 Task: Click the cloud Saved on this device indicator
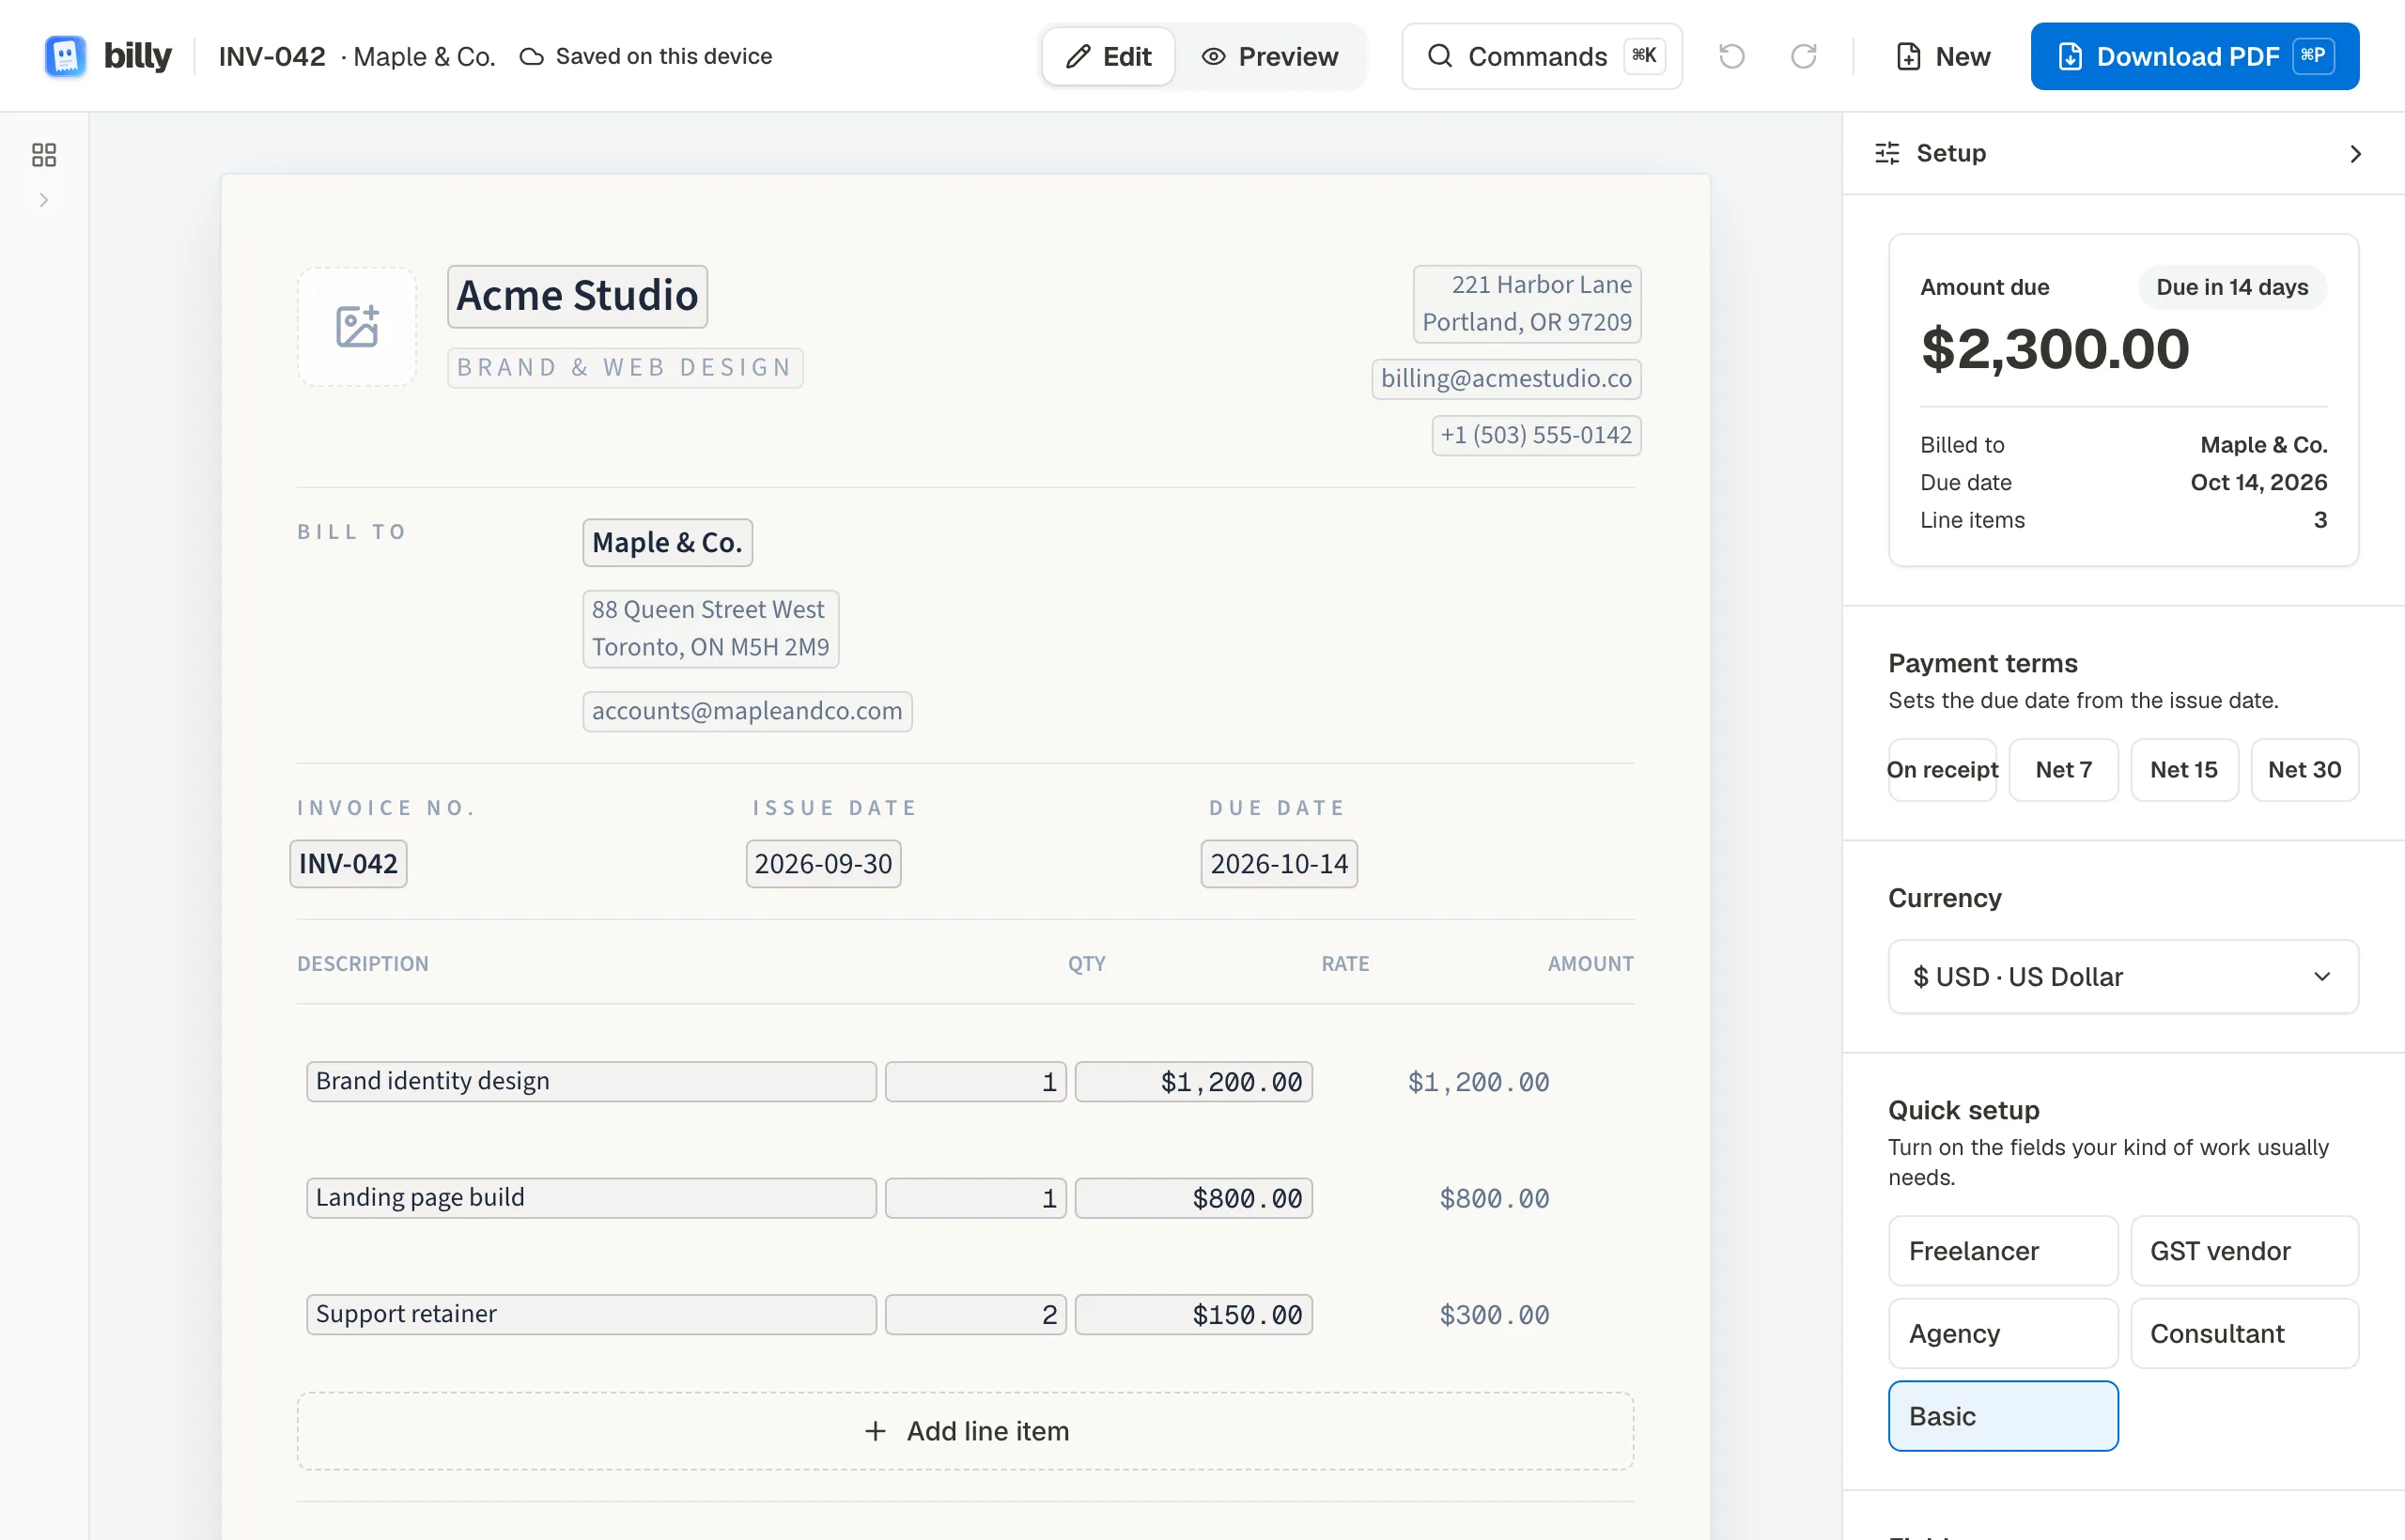pos(646,56)
